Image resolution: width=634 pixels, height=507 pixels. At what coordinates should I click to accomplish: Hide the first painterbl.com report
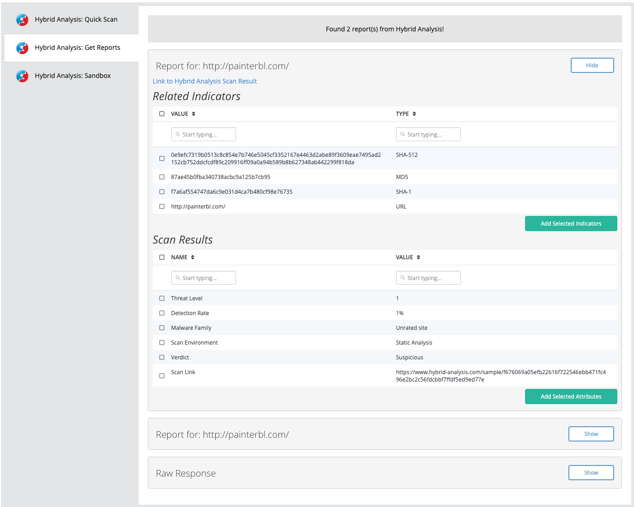[592, 66]
